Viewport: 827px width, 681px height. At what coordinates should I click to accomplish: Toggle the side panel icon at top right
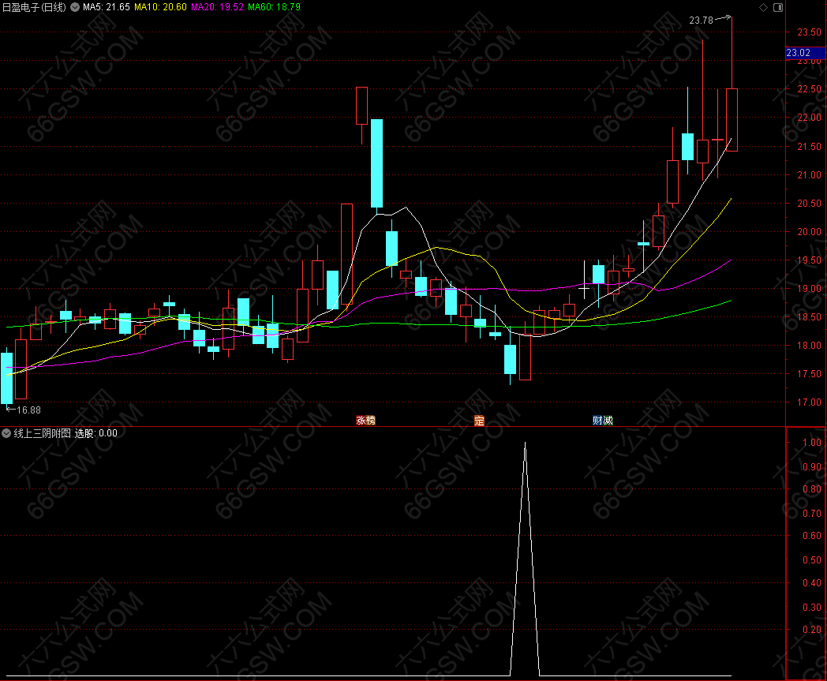point(778,7)
